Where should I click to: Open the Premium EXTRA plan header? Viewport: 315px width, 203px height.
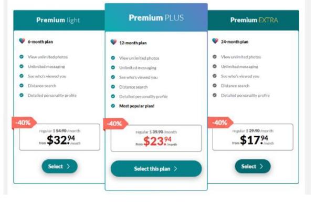click(254, 21)
